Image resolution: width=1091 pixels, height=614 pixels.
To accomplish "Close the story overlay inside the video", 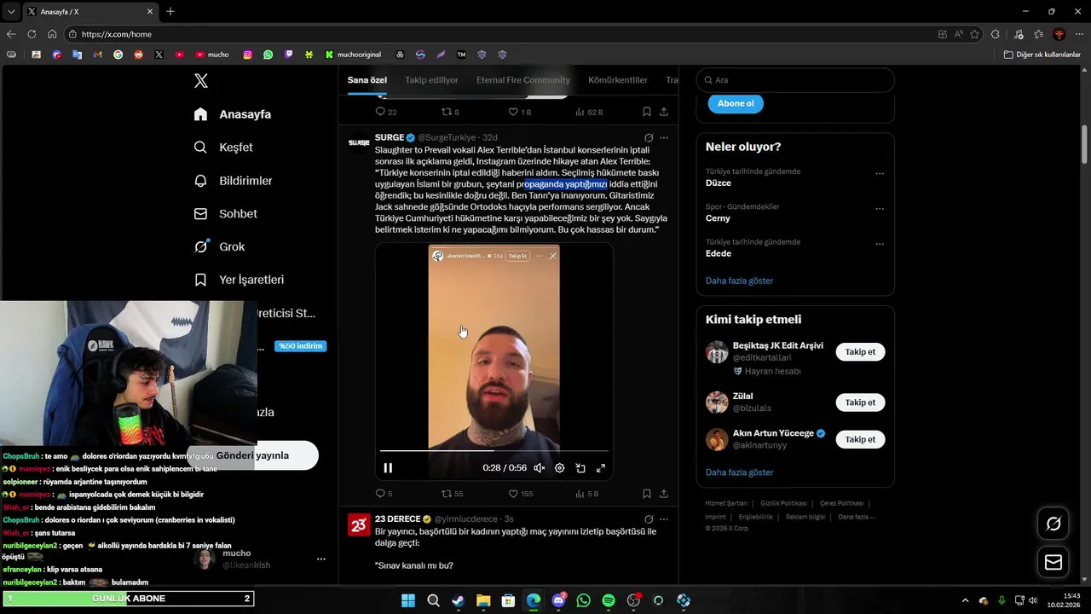I will [x=552, y=256].
